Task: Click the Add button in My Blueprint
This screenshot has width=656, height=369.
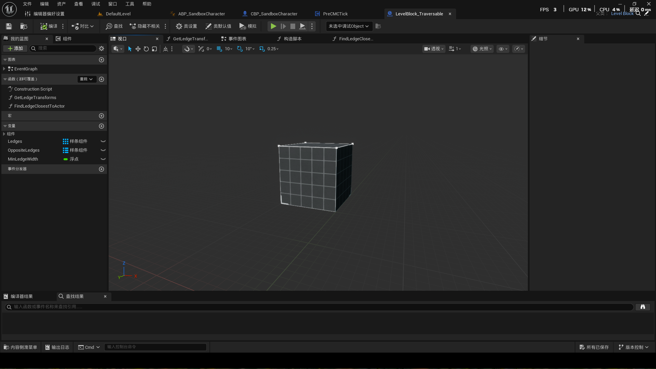Action: point(15,49)
